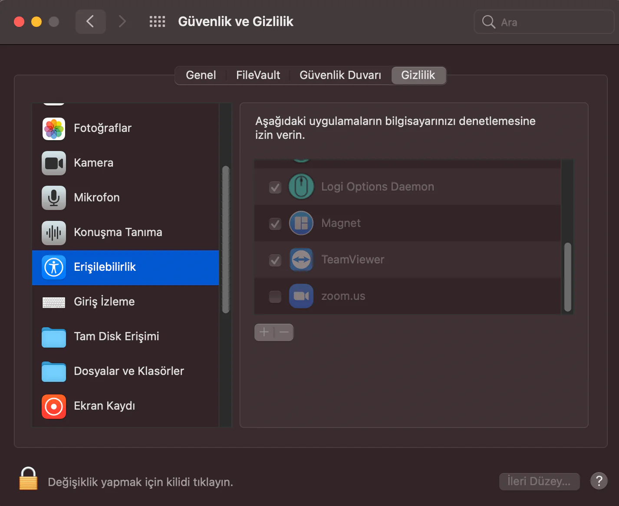The height and width of the screenshot is (506, 619).
Task: Click the Magnet app name
Action: pos(341,223)
